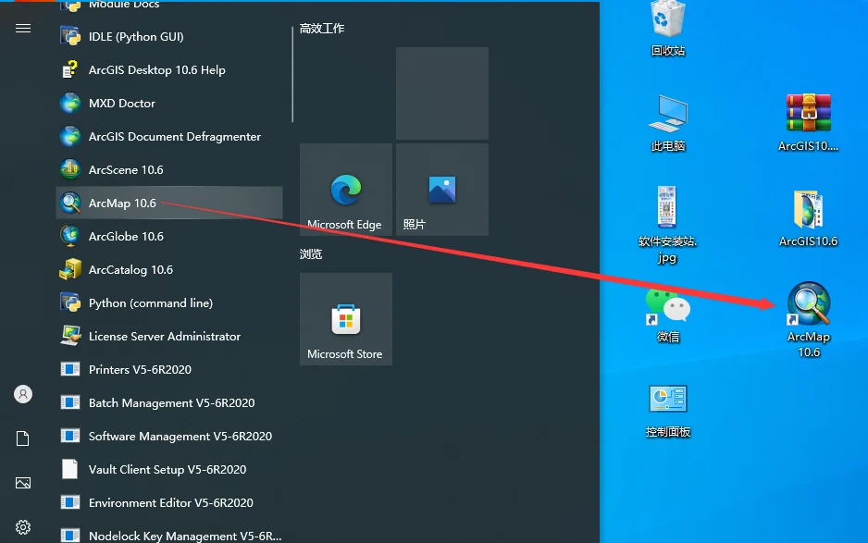Image resolution: width=868 pixels, height=543 pixels.
Task: Click the ArcMap 10.6 desktop shortcut
Action: click(808, 319)
